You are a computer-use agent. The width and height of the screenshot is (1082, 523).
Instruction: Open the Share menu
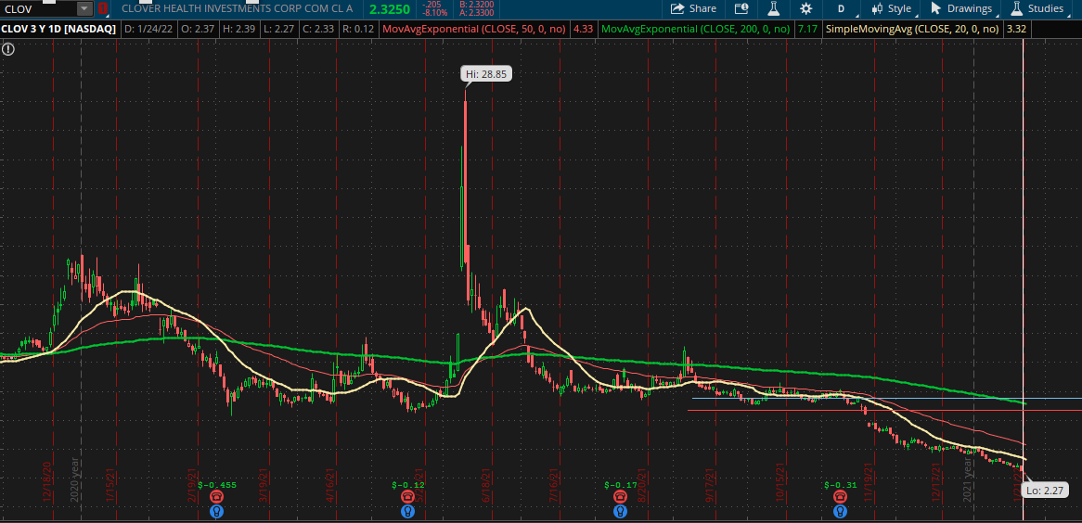[x=693, y=9]
